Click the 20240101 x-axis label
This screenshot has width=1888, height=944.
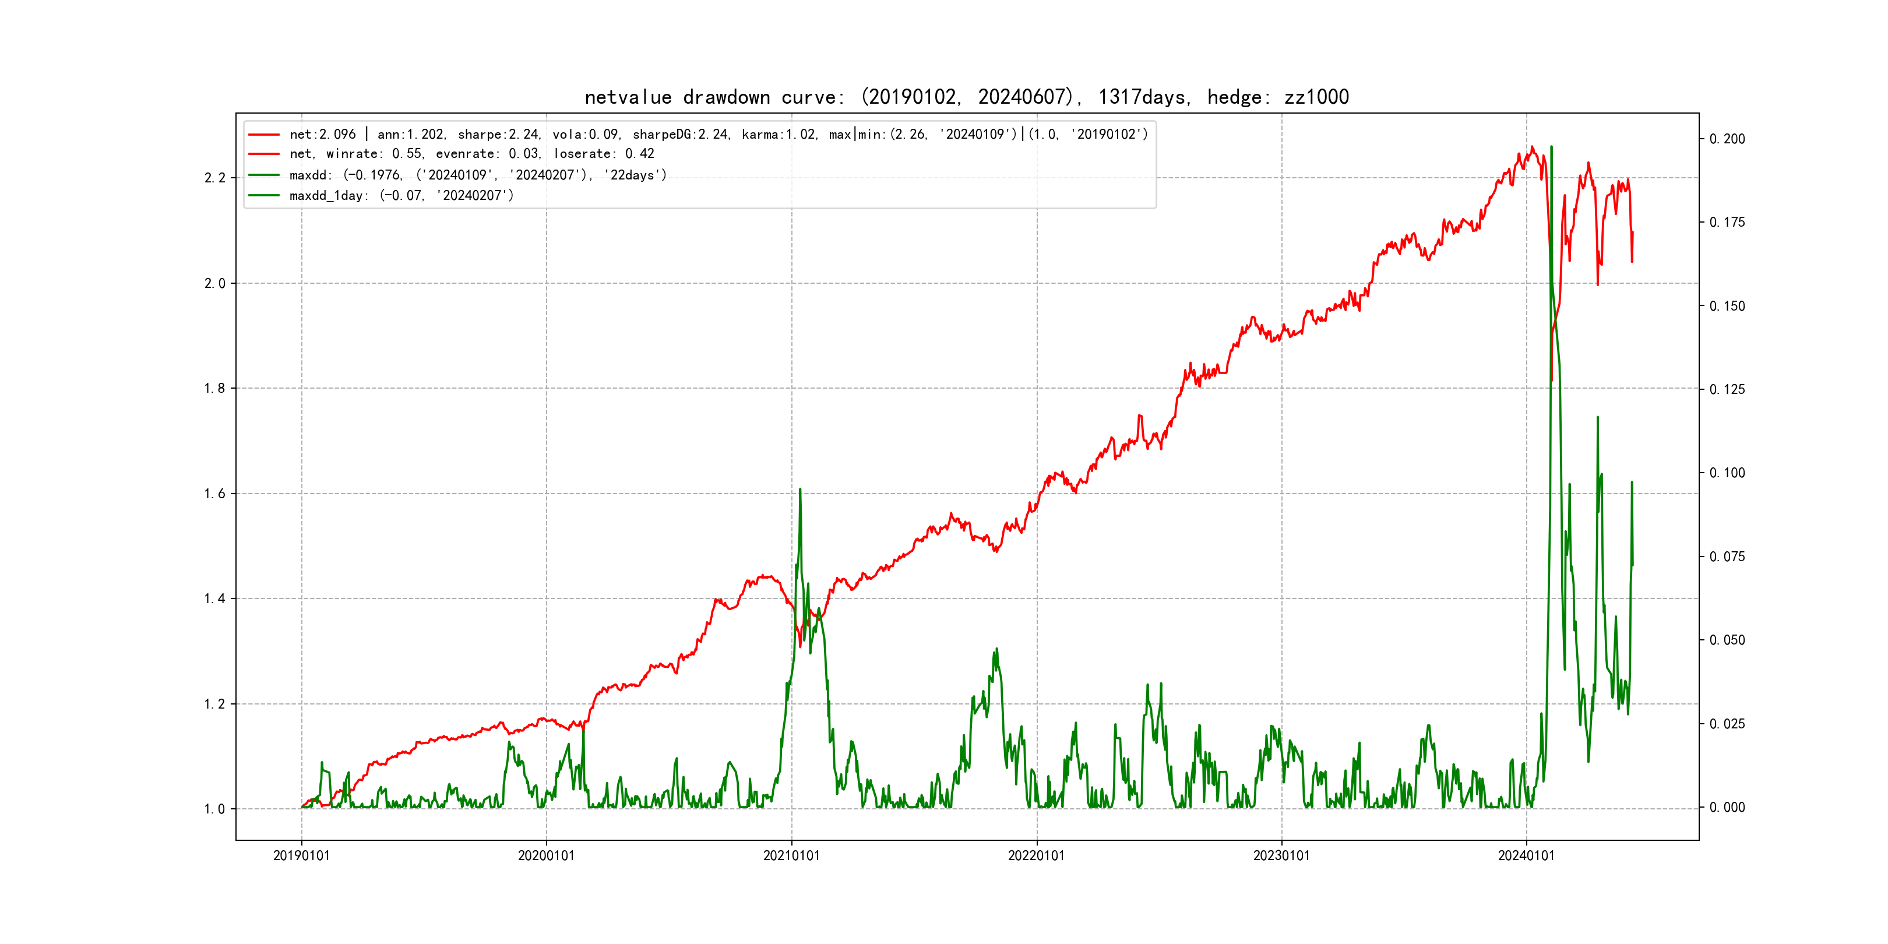pos(1526,855)
